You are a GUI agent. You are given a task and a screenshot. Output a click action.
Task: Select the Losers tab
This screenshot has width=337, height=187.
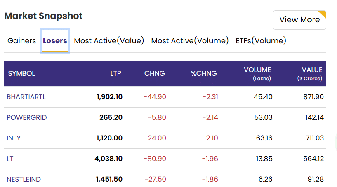(x=55, y=41)
